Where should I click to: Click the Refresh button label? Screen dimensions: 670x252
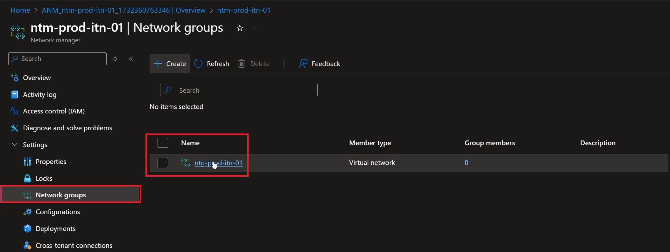tap(218, 64)
